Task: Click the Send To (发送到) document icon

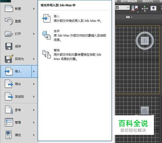Action: click(x=9, y=96)
